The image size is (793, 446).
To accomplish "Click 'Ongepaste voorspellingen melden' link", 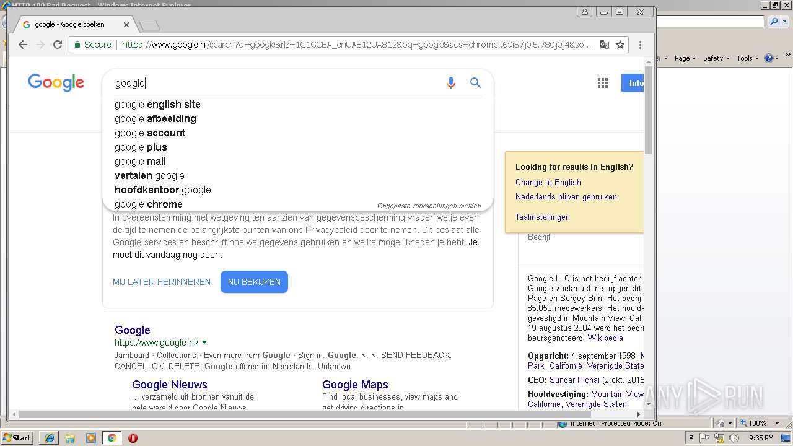I will click(x=429, y=206).
